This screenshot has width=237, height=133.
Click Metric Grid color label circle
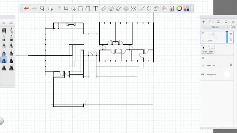pyautogui.click(x=203, y=65)
